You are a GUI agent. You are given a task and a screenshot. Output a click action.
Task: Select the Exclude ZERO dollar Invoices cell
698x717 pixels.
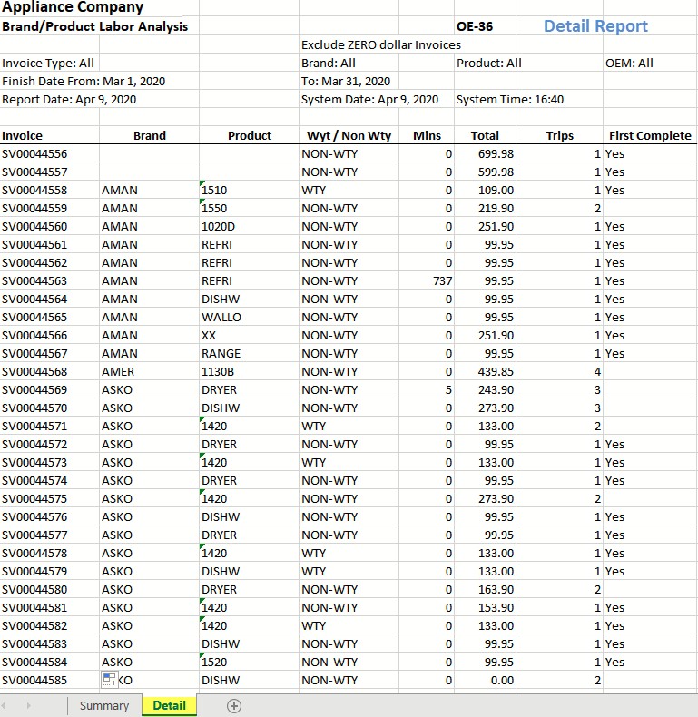(381, 44)
